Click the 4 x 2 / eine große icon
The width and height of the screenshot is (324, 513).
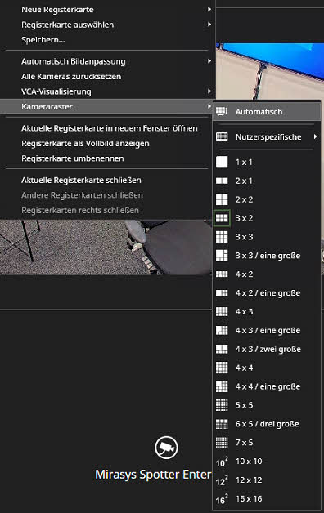(222, 292)
